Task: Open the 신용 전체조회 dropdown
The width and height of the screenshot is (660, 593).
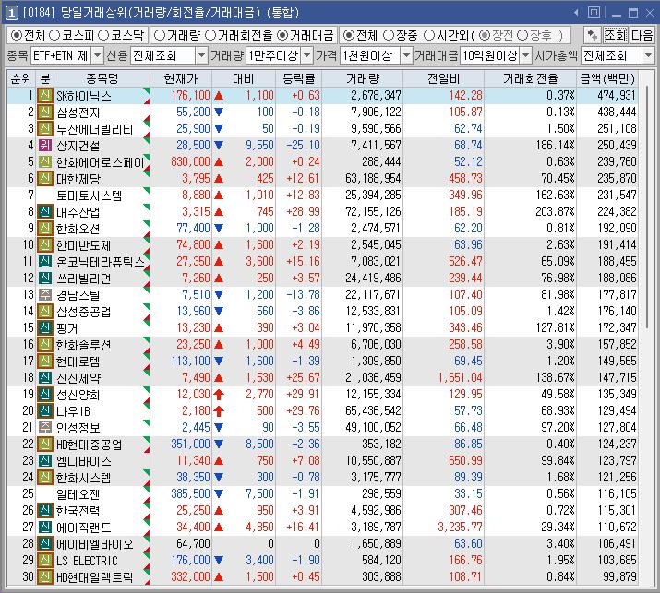Action: click(x=201, y=55)
